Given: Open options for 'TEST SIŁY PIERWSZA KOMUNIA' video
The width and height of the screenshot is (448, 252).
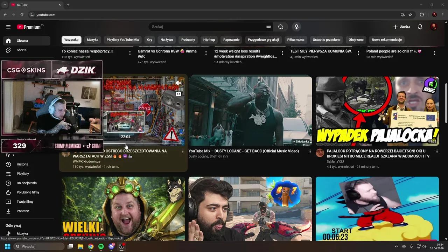Looking at the screenshot, I should pyautogui.click(x=358, y=53).
